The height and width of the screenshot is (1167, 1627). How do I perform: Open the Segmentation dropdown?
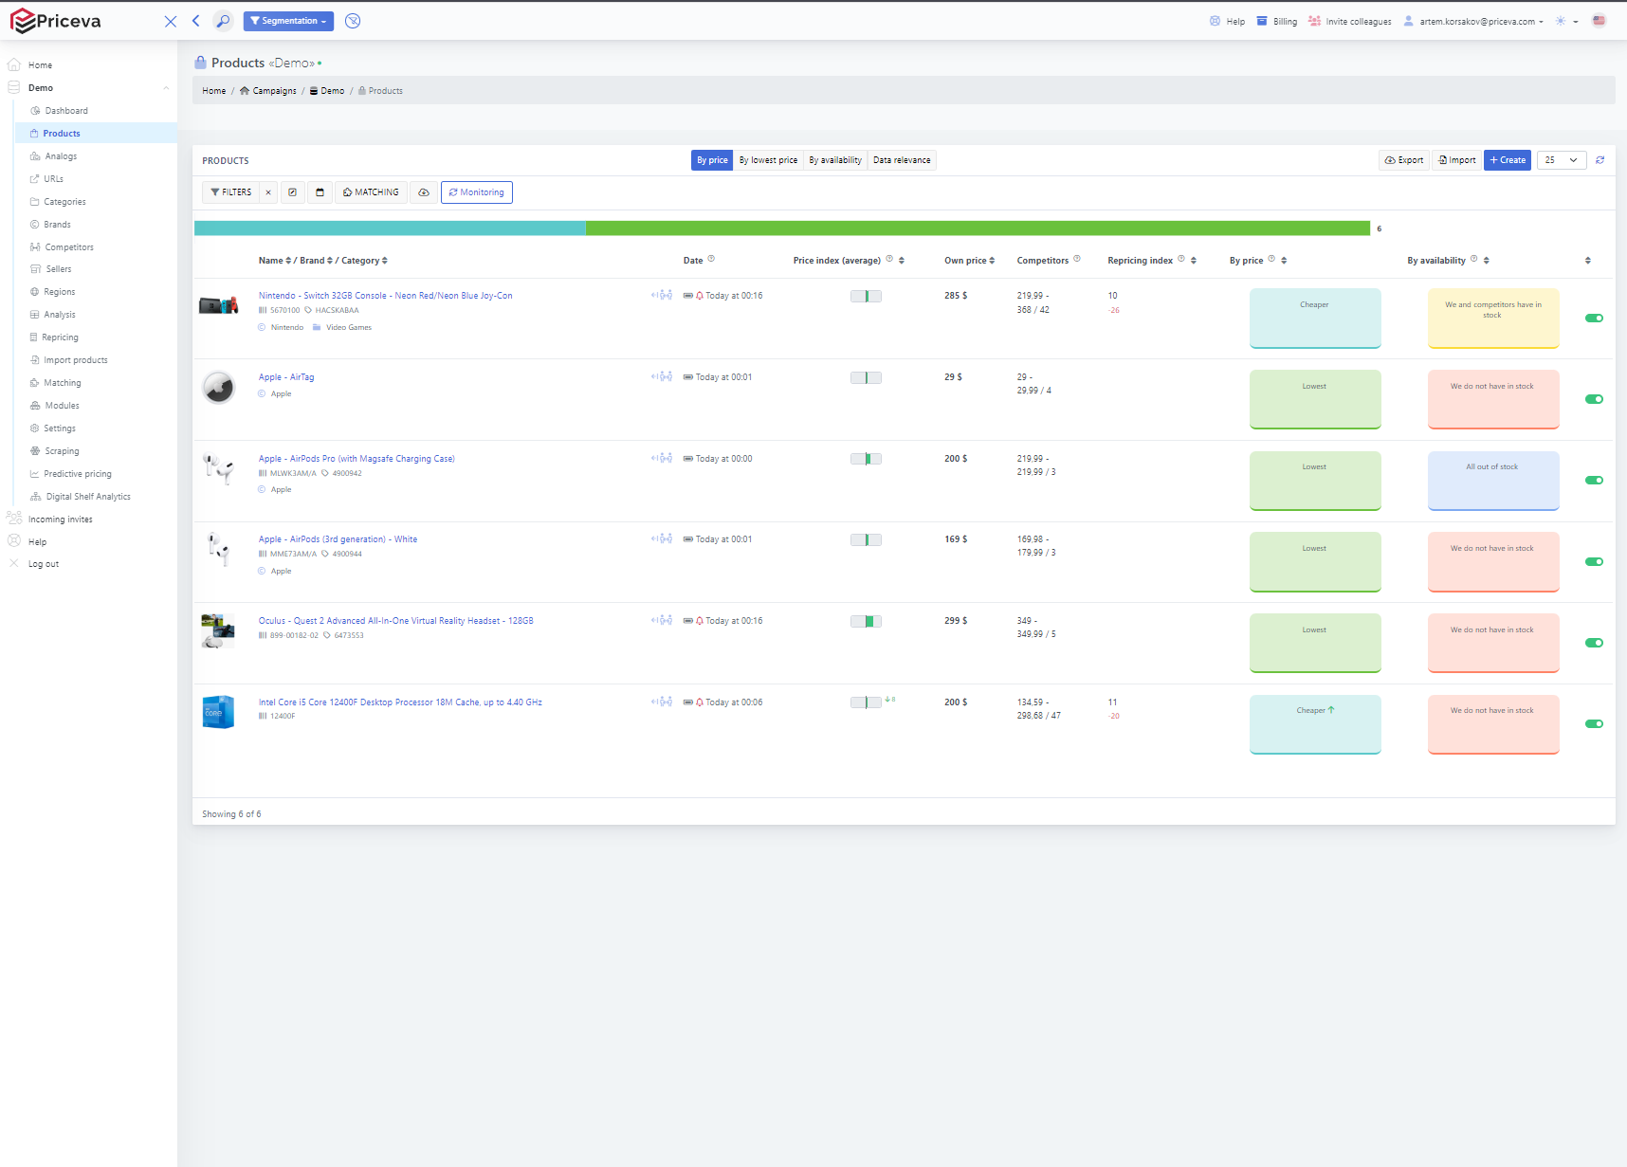(288, 21)
